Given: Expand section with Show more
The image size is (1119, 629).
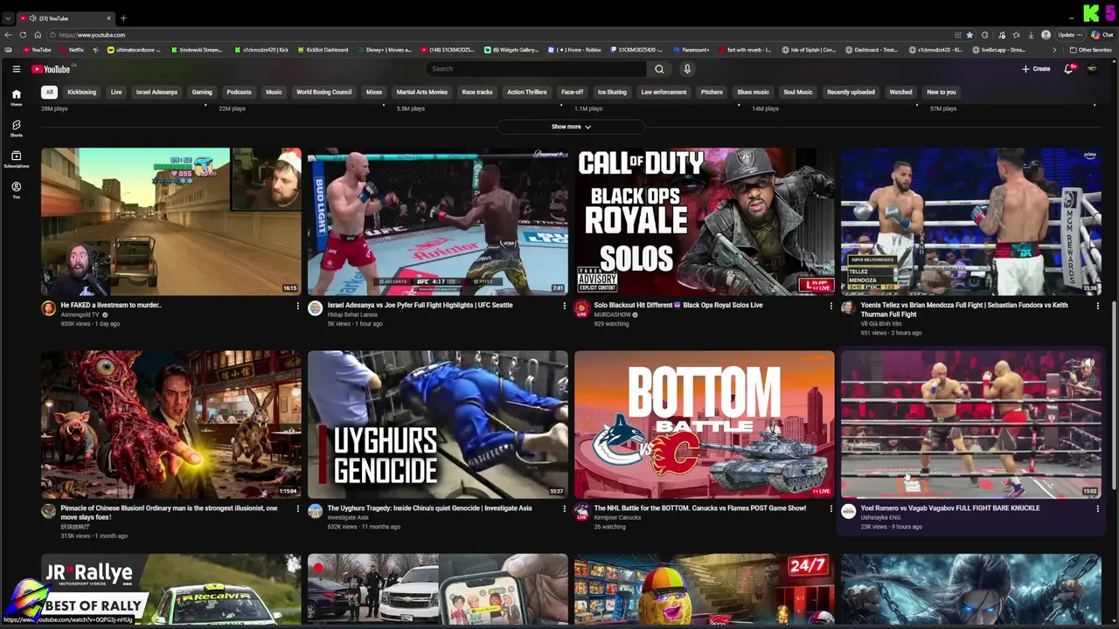Looking at the screenshot, I should tap(571, 127).
